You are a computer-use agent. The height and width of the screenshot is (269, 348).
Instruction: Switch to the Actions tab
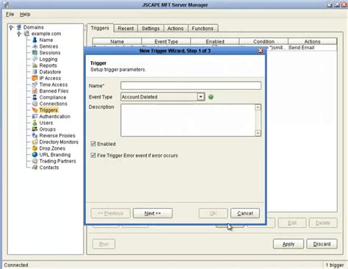pos(175,29)
